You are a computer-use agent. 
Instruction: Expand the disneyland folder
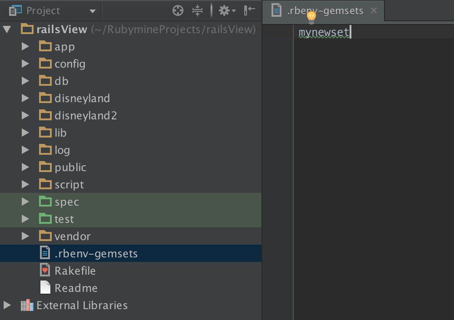tap(25, 98)
